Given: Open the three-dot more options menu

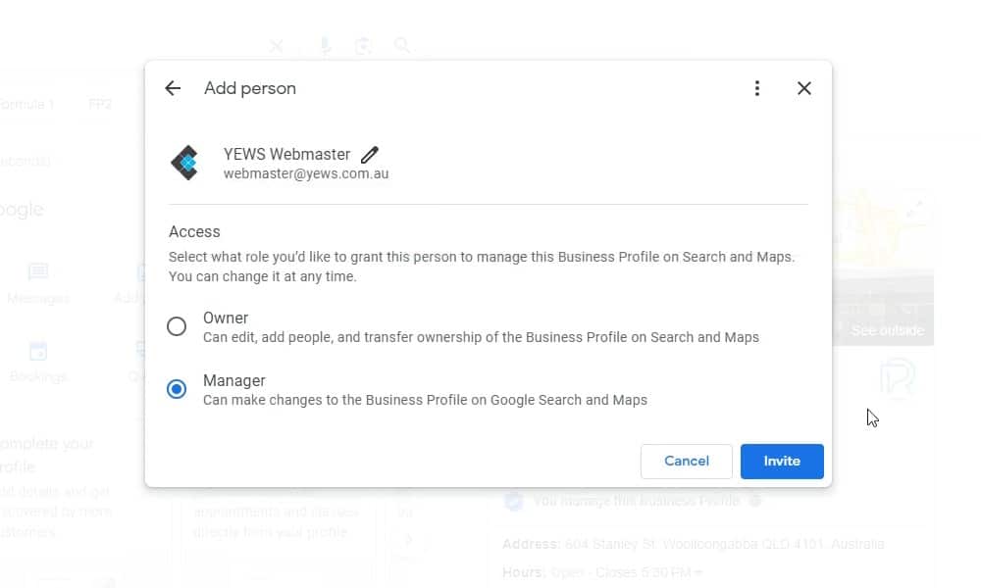Looking at the screenshot, I should point(756,88).
